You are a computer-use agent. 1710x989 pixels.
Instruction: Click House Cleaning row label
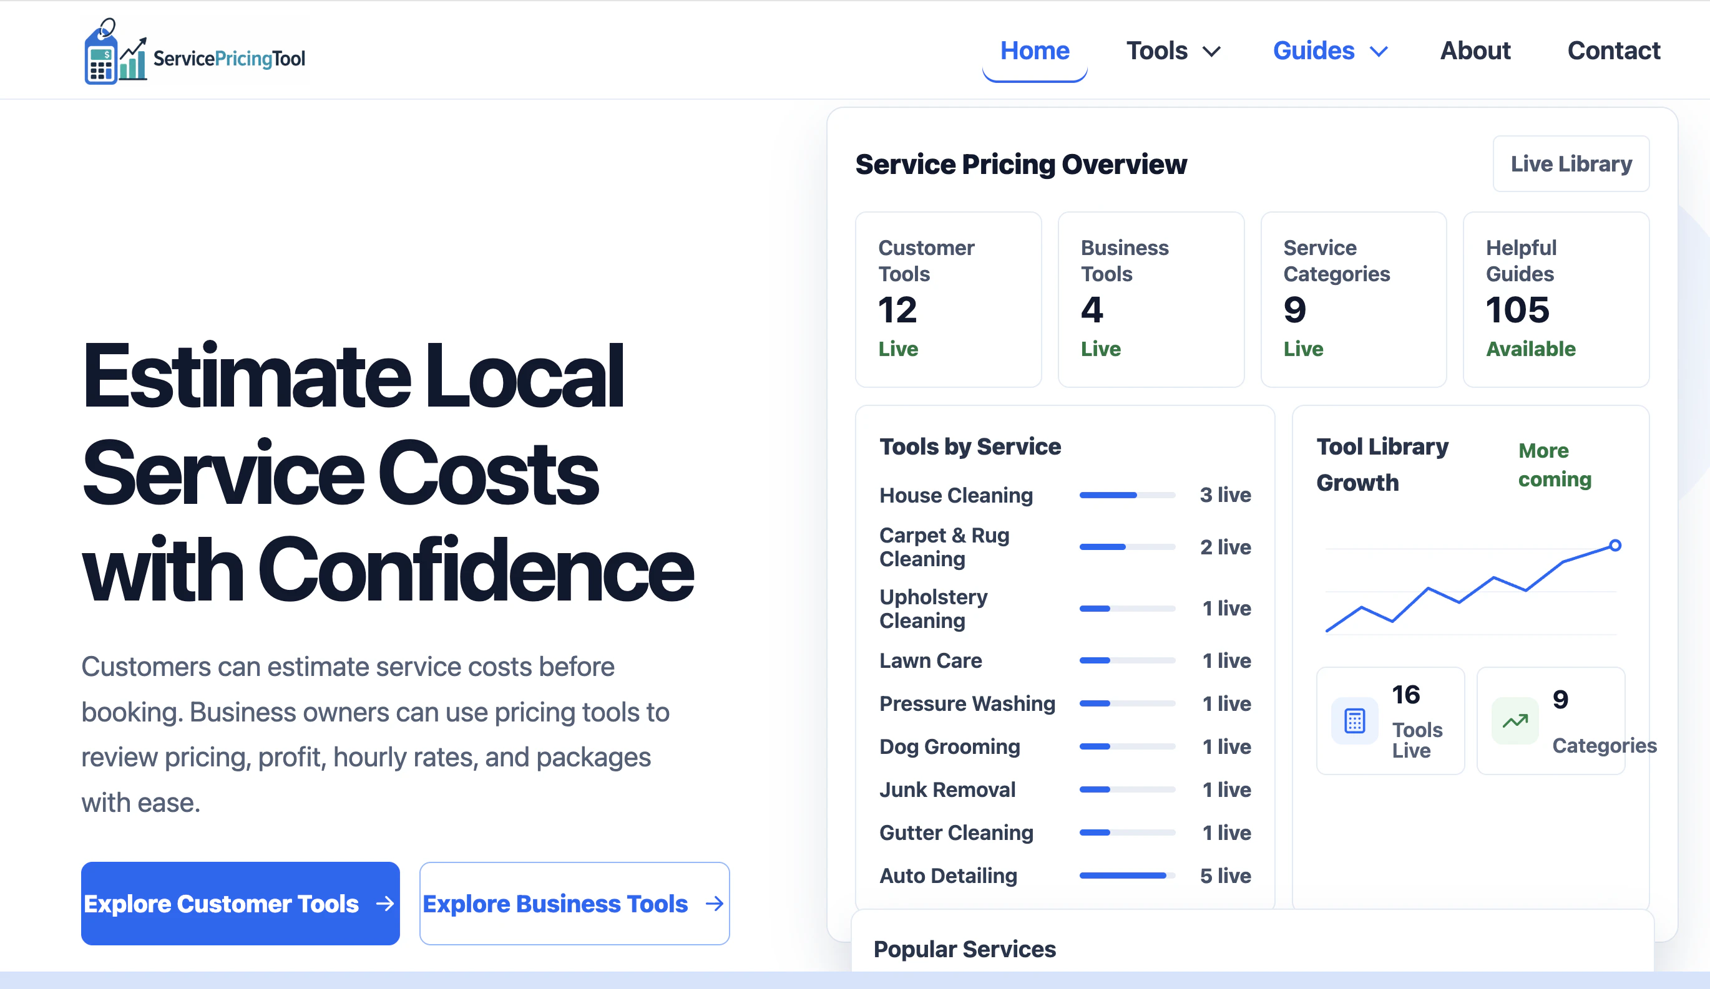click(956, 496)
